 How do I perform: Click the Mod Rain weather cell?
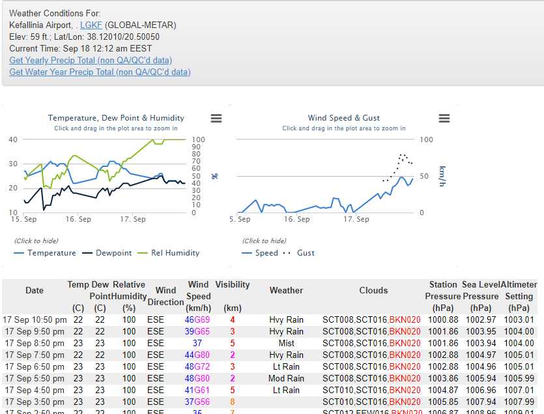point(286,378)
